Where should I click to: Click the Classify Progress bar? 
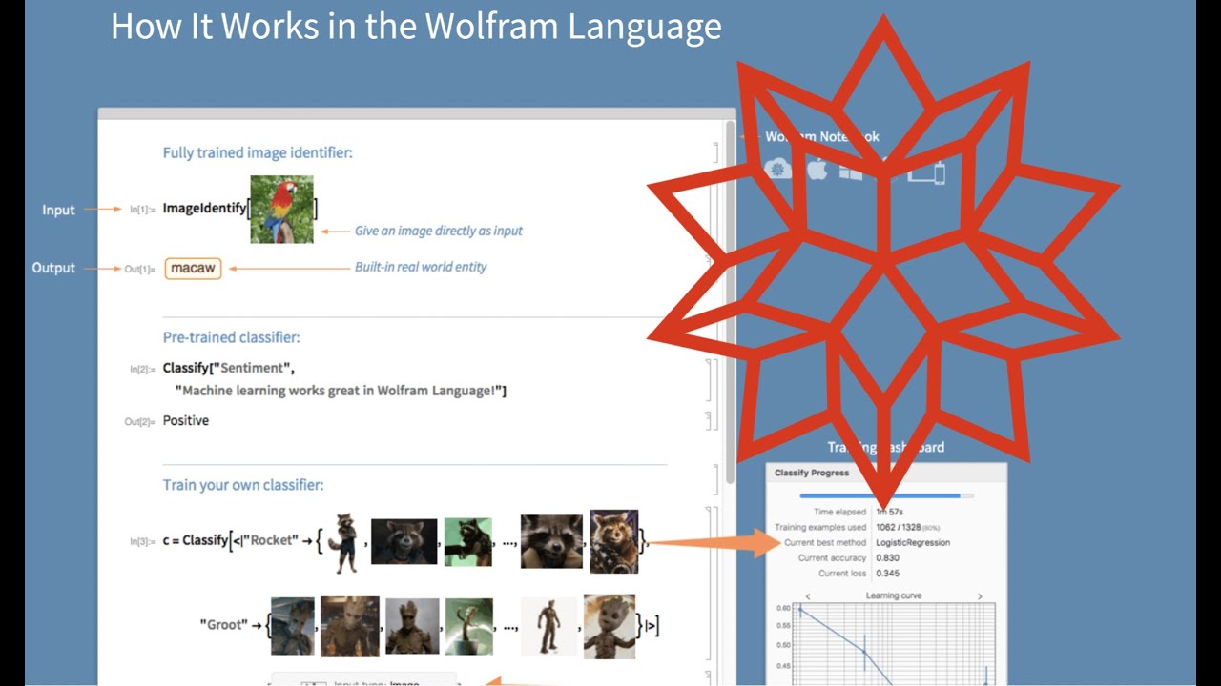pos(886,495)
